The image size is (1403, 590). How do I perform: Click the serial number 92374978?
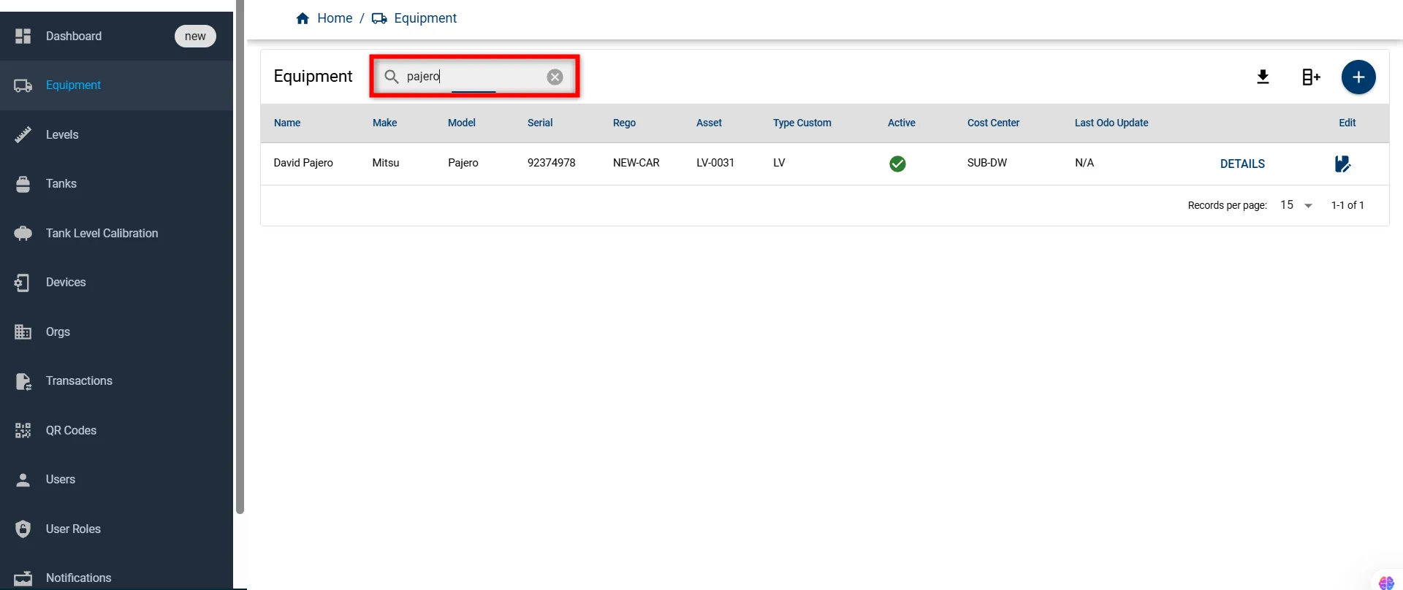tap(551, 163)
